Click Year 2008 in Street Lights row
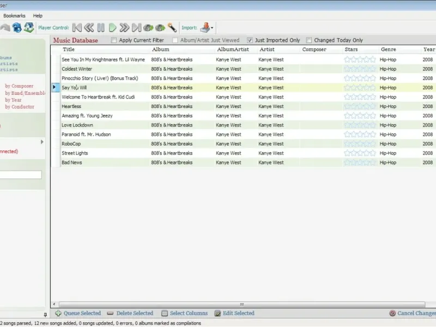The height and width of the screenshot is (327, 436). 427,153
